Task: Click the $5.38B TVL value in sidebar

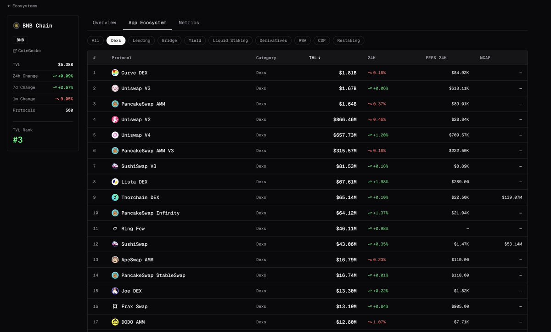Action: (x=65, y=65)
